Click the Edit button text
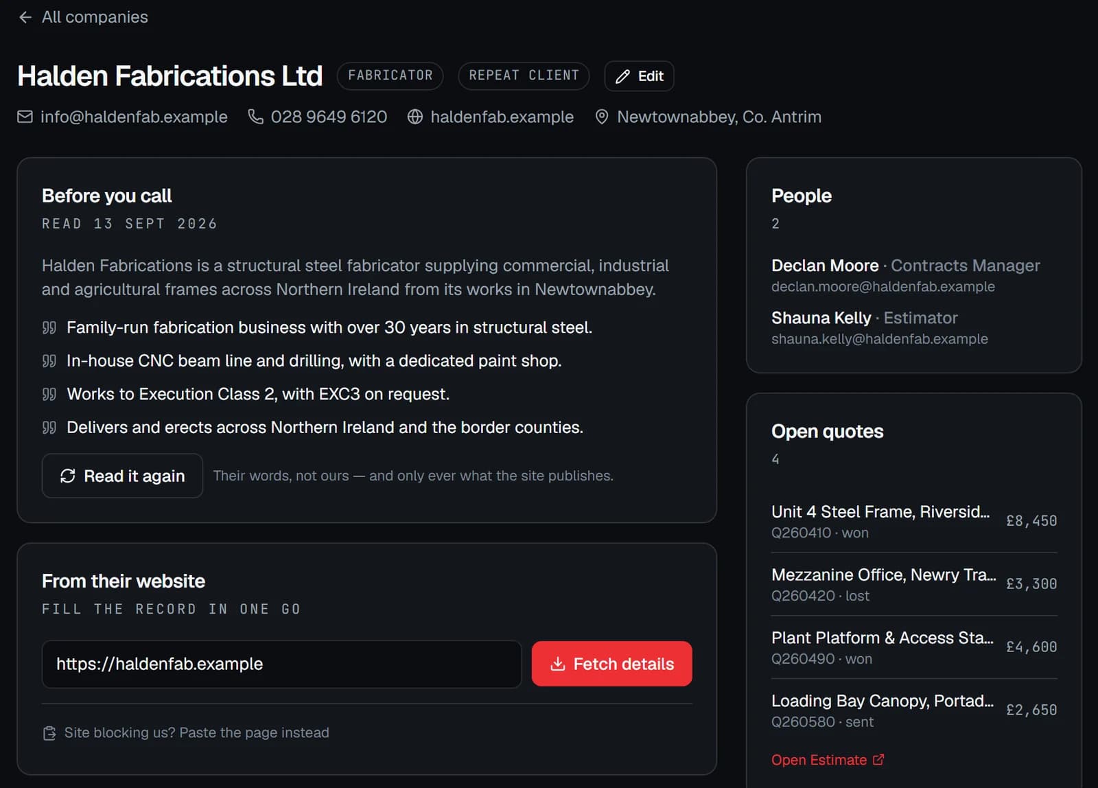Viewport: 1098px width, 788px height. [x=651, y=76]
